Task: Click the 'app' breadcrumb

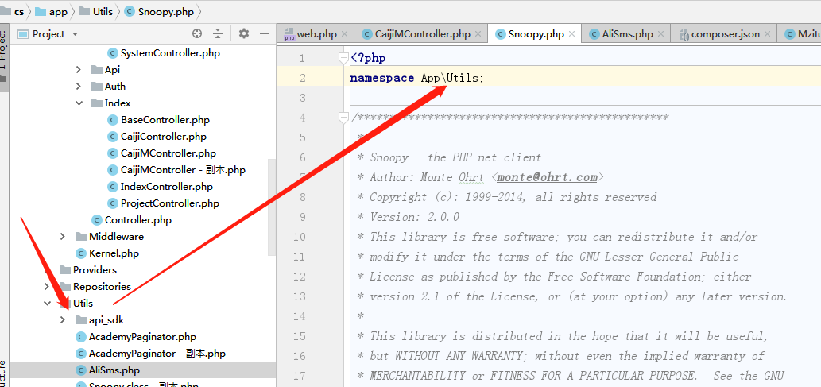Action: (x=52, y=11)
